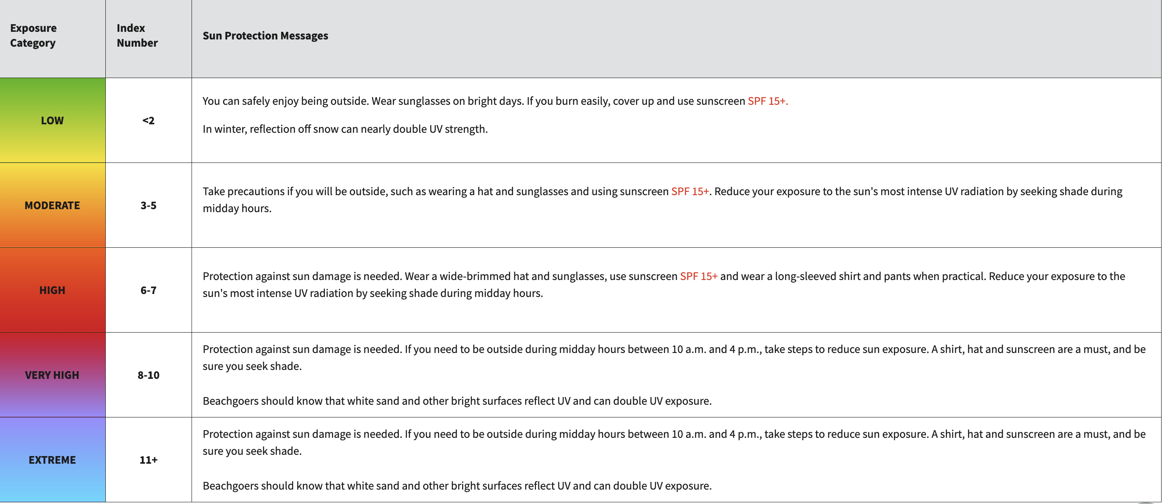The height and width of the screenshot is (504, 1162).
Task: Select the yellow-orange MODERATE category cell
Action: [52, 205]
